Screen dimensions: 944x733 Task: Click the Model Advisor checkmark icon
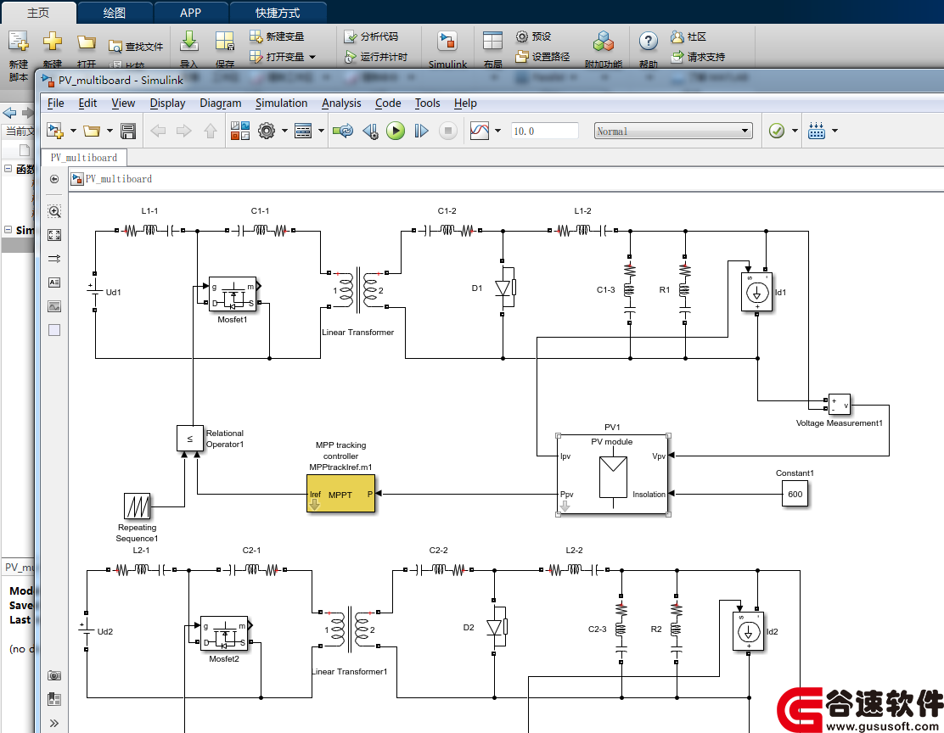[x=777, y=131]
